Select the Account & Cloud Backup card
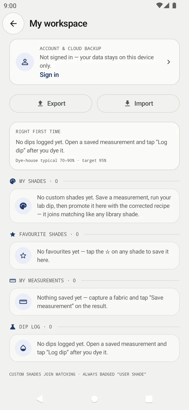The image size is (189, 410). pyautogui.click(x=94, y=62)
